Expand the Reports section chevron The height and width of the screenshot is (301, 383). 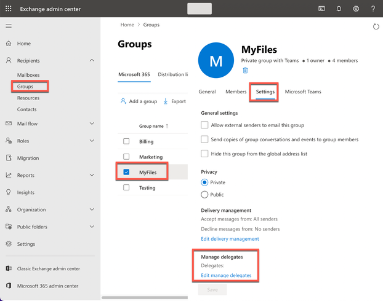coord(92,175)
